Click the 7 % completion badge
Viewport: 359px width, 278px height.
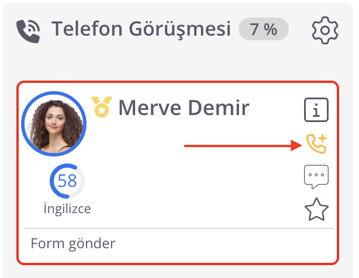point(263,29)
